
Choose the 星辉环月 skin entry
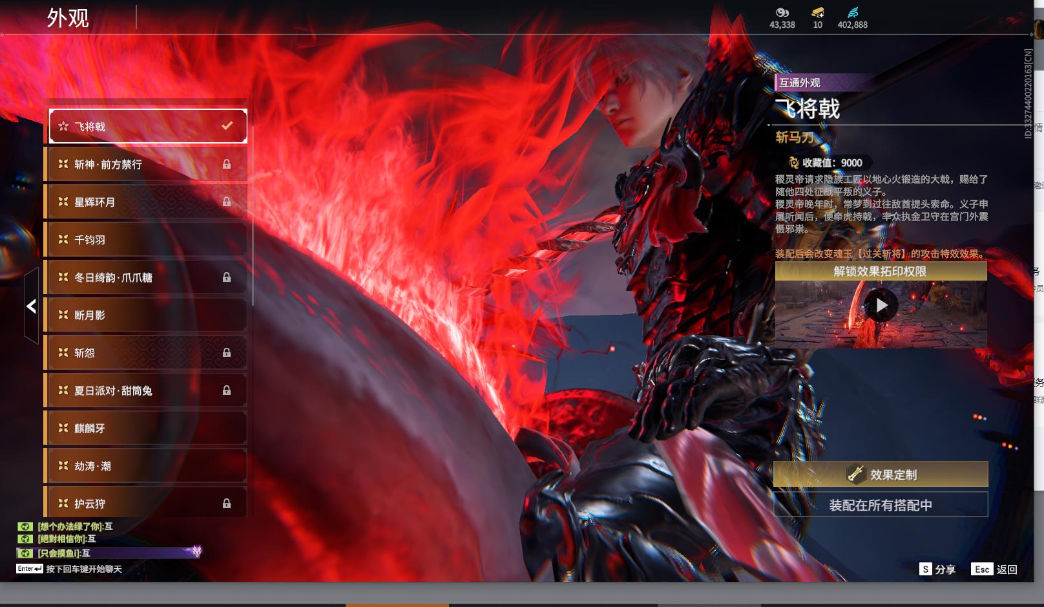coord(146,202)
